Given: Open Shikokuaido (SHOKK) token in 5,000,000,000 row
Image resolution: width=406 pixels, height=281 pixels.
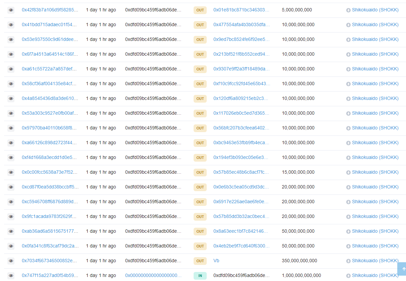Looking at the screenshot, I should point(375,10).
